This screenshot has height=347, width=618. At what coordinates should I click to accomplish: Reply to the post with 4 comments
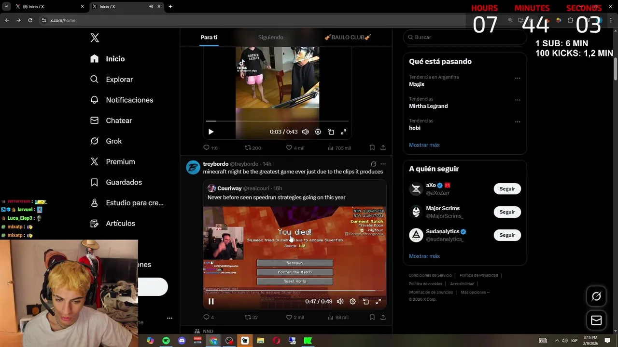pyautogui.click(x=209, y=317)
